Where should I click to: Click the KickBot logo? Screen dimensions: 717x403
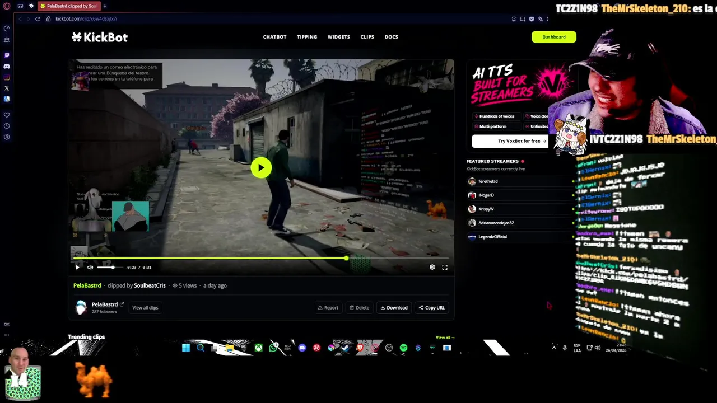pyautogui.click(x=100, y=37)
